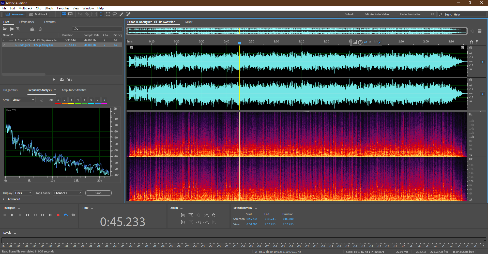Select the Paintbrush Selection tool
The height and width of the screenshot is (254, 488).
coord(121,14)
